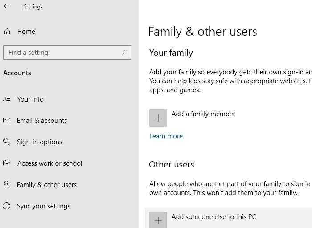The image size is (312, 228).
Task: Click the sync arrows icon in sidebar
Action: [7, 206]
